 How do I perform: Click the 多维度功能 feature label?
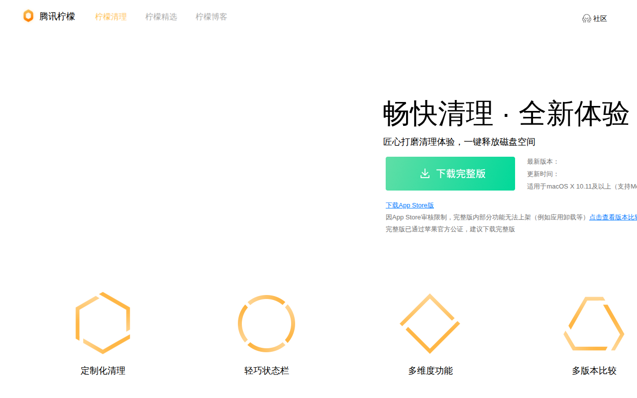click(430, 371)
